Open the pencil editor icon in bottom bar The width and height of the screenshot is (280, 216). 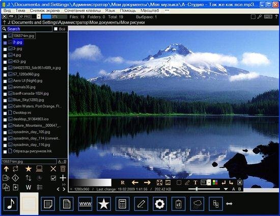(141, 204)
